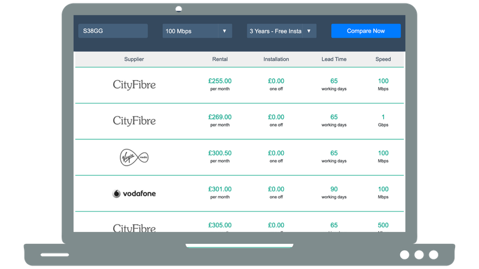
Task: Select the £255.00 per month rental price
Action: pyautogui.click(x=220, y=81)
